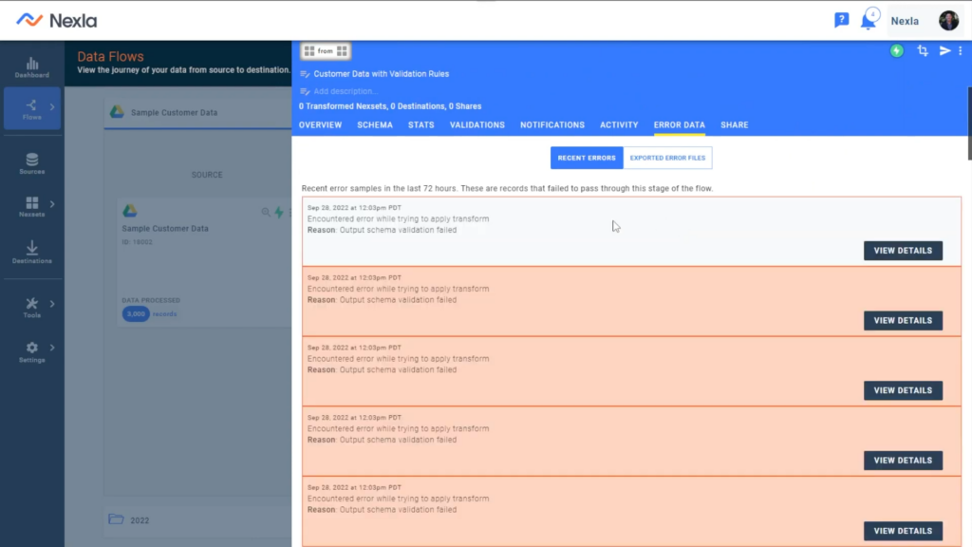Click the help question mark icon
This screenshot has height=547, width=972.
pos(841,20)
